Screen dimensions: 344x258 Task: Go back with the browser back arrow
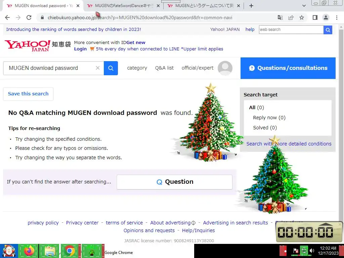point(7,17)
